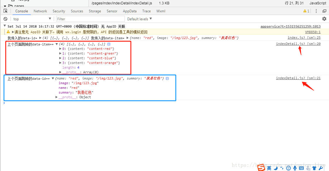Undock devtools panel window icon
The width and height of the screenshot is (329, 171).
[324, 11]
